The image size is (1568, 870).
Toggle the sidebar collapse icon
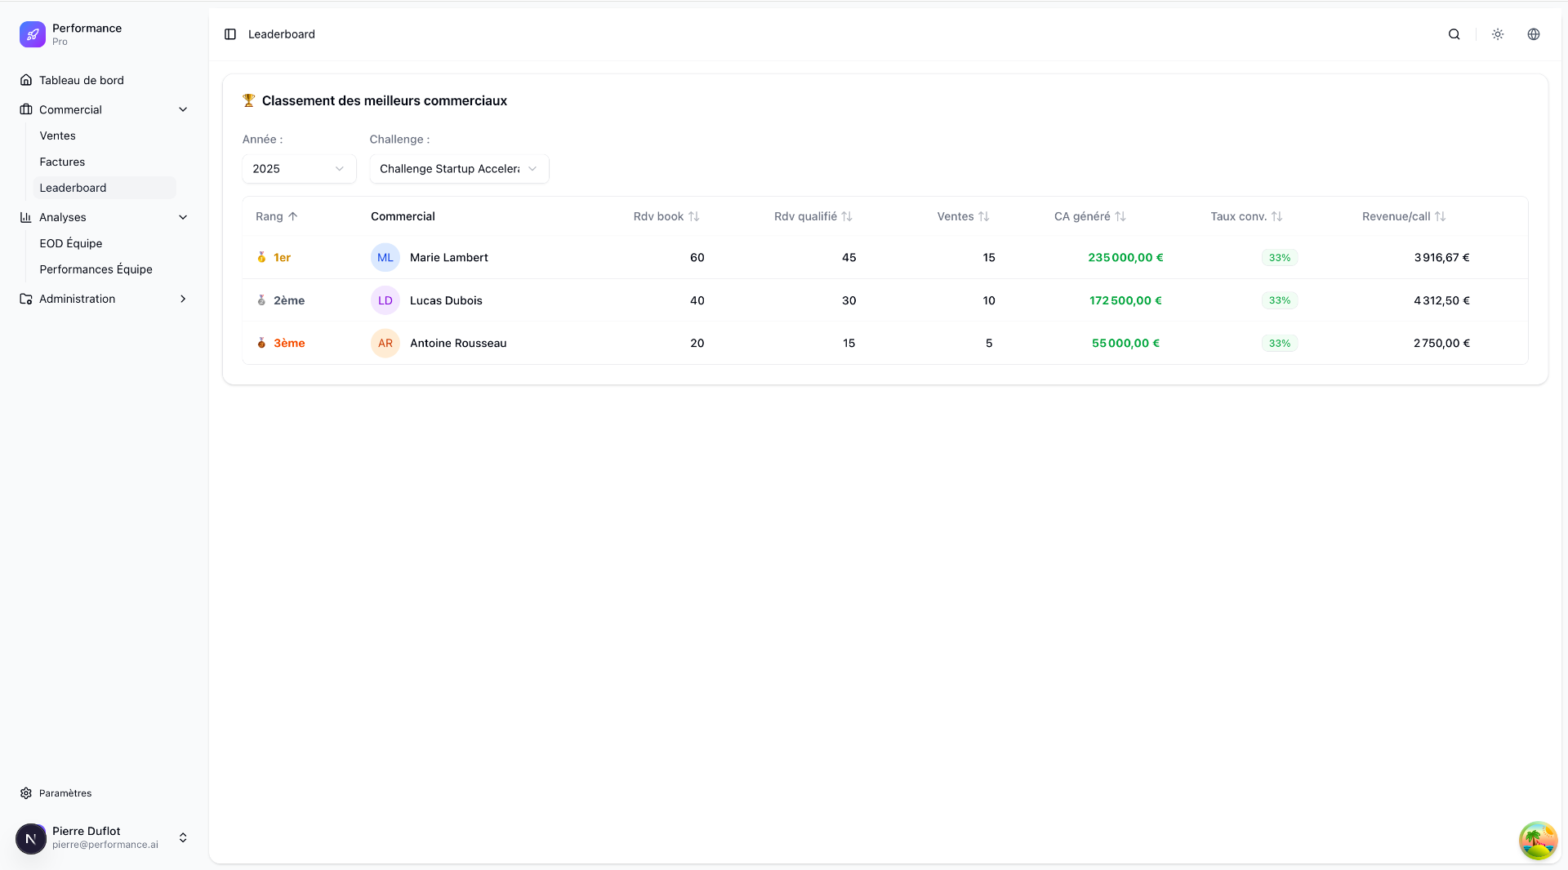click(x=229, y=34)
